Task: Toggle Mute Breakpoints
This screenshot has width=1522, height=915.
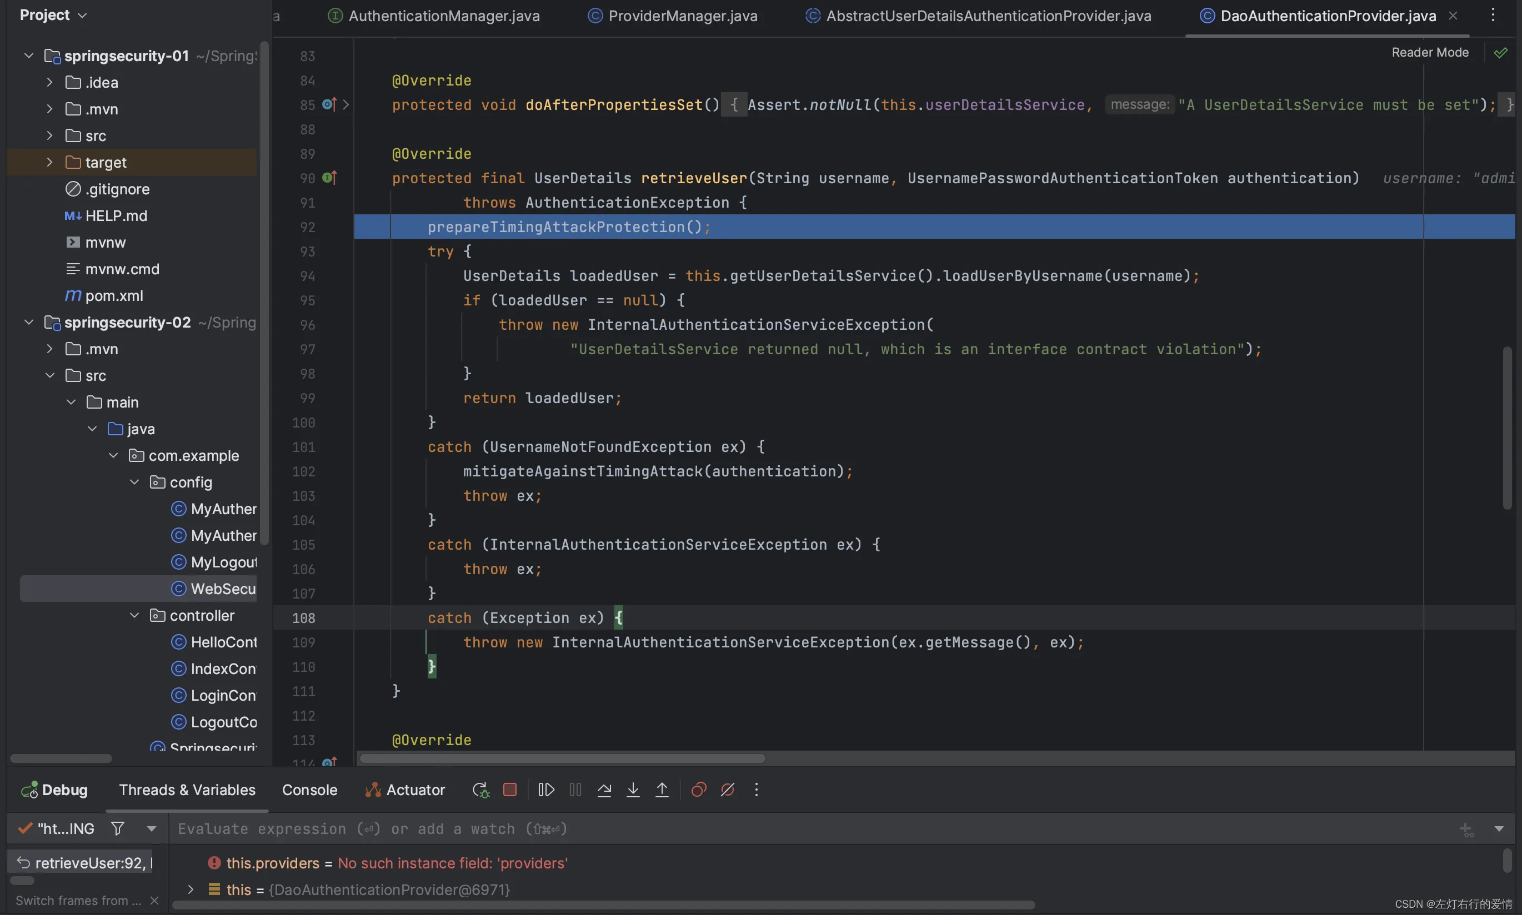Action: coord(728,790)
